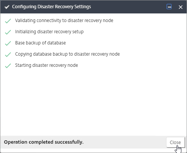Click the white checkmark icon in title bar
This screenshot has width=187, height=153.
tap(7, 7)
